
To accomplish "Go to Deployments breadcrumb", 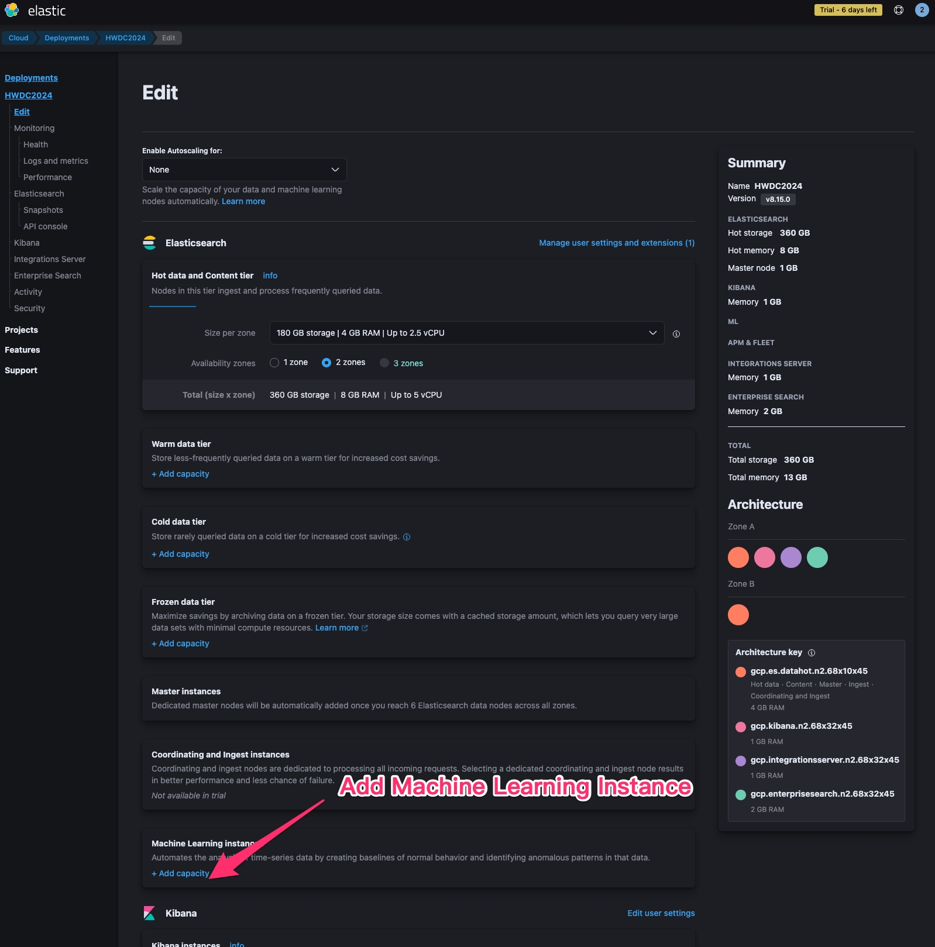I will tap(67, 38).
